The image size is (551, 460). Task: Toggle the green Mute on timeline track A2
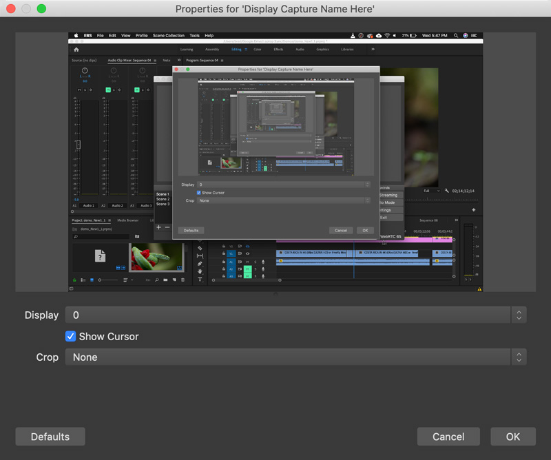[247, 269]
